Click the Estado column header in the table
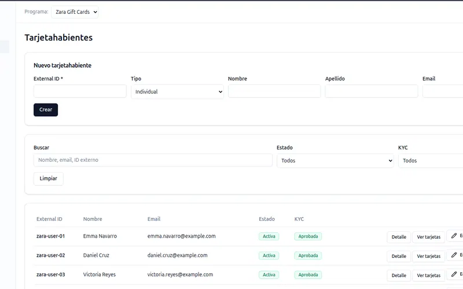This screenshot has width=463, height=289. pyautogui.click(x=267, y=219)
